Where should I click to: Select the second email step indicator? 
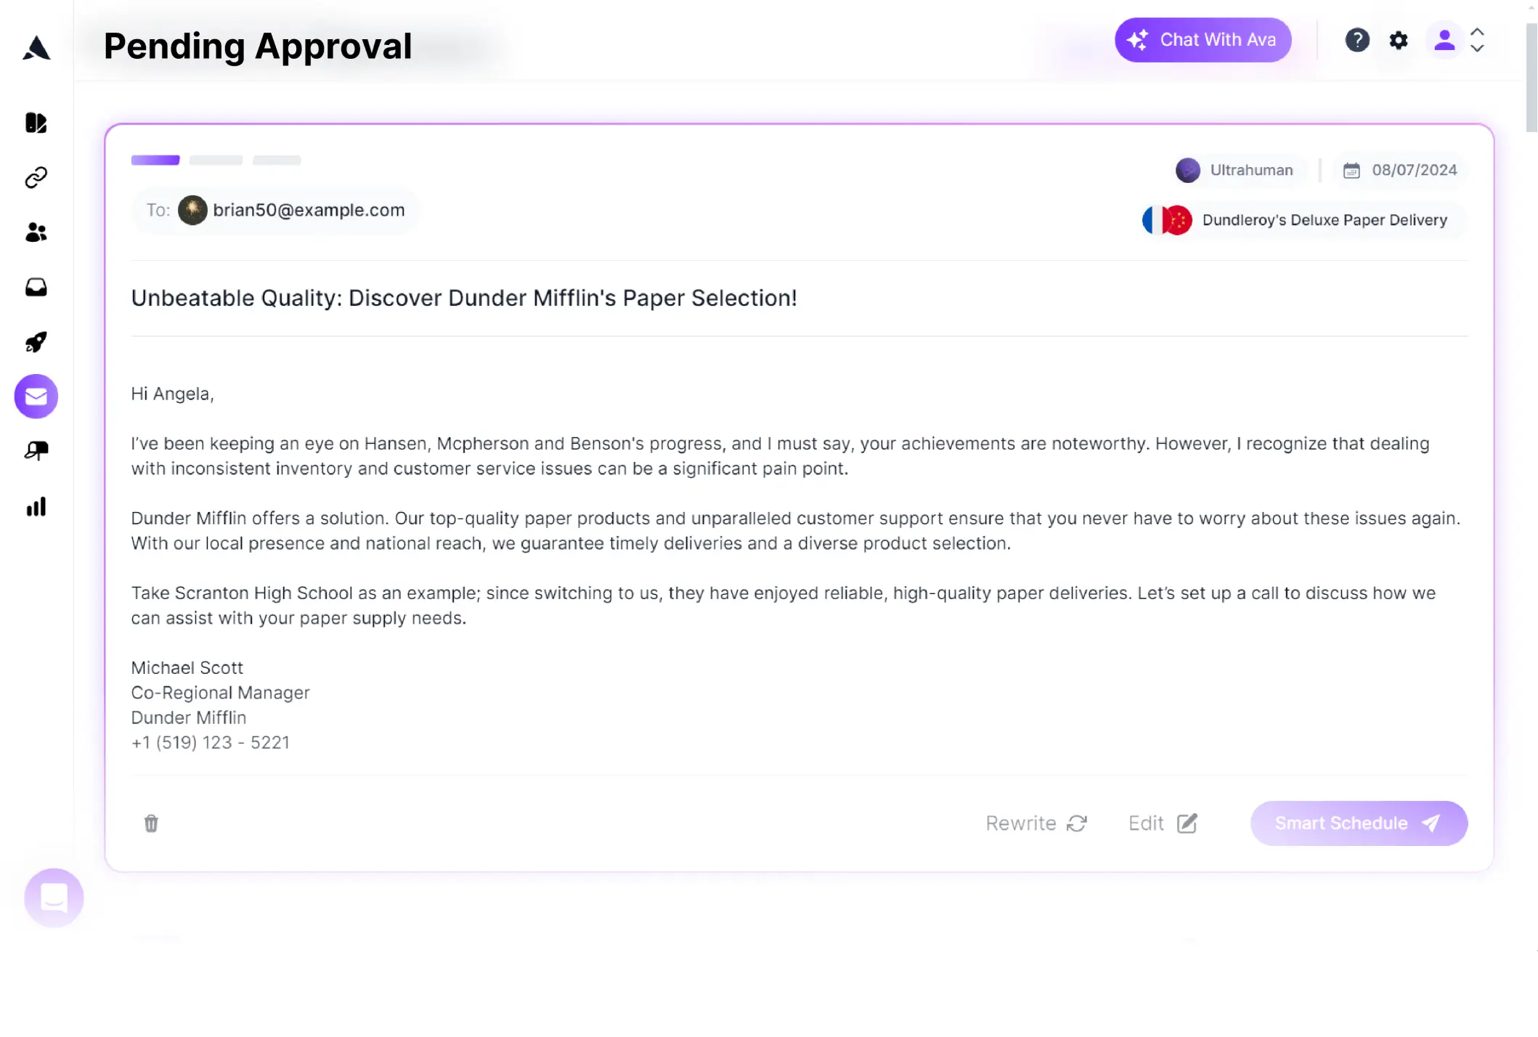pos(216,160)
